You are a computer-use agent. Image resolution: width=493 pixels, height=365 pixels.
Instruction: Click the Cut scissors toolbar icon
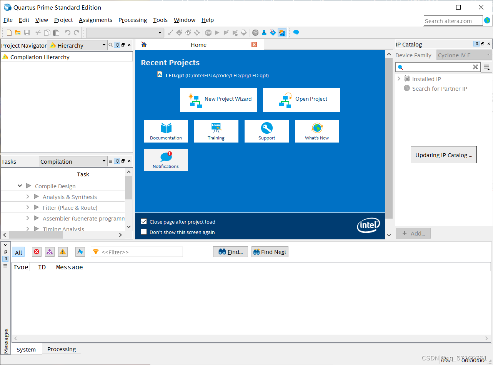pyautogui.click(x=38, y=33)
